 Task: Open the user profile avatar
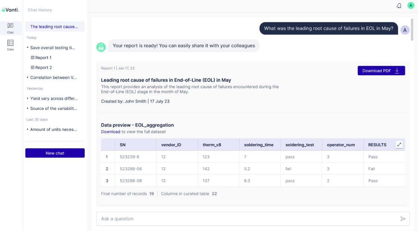point(411,6)
